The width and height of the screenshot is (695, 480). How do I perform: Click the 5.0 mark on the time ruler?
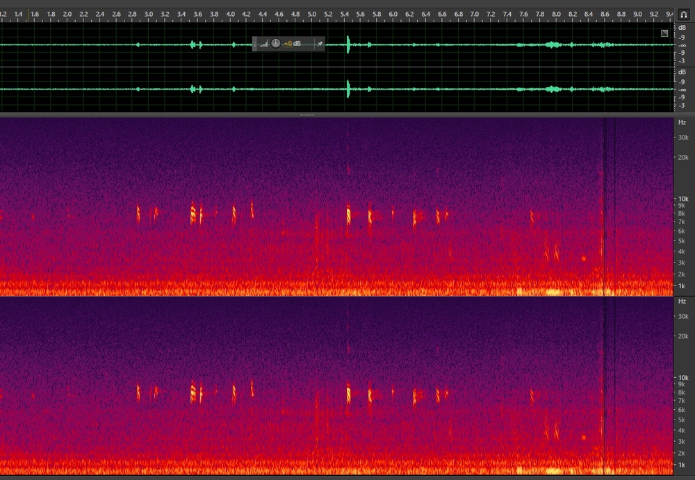(x=311, y=14)
